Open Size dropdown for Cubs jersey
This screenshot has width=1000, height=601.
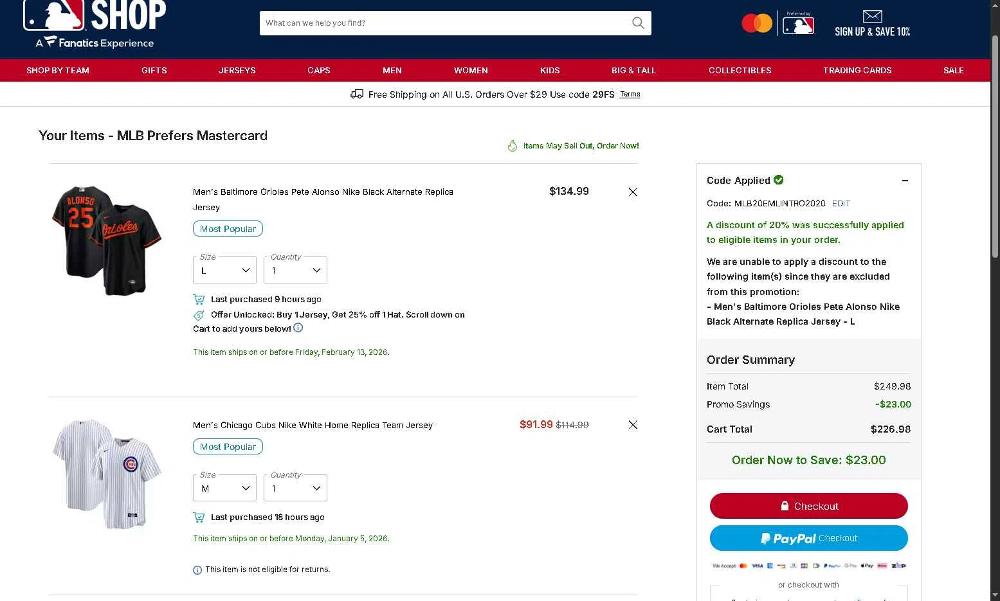click(x=224, y=488)
